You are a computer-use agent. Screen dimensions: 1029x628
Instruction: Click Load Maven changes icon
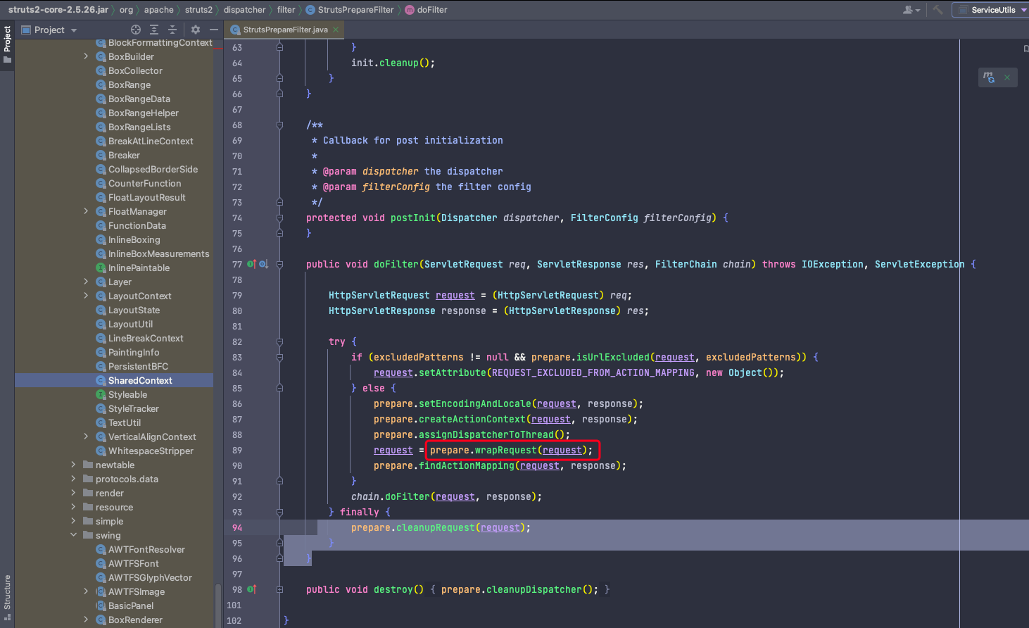pyautogui.click(x=989, y=77)
